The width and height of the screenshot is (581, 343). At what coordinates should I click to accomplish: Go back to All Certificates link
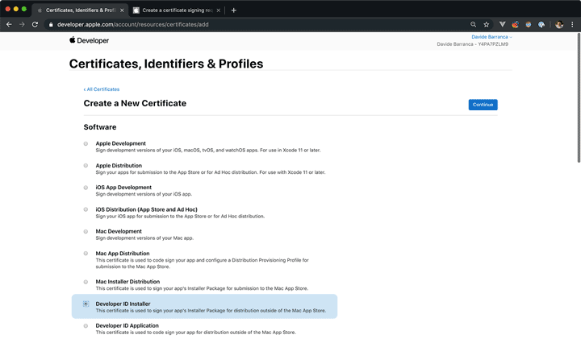(x=101, y=89)
